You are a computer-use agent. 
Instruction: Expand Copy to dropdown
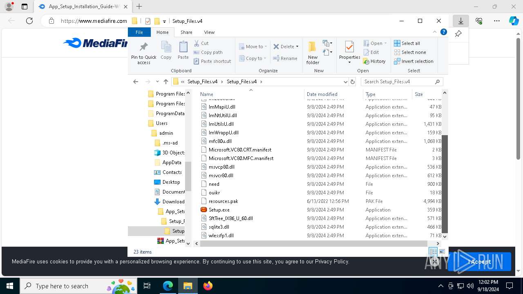265,58
